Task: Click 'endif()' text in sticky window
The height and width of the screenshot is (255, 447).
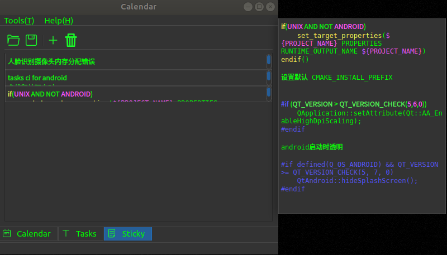Action: pos(295,60)
